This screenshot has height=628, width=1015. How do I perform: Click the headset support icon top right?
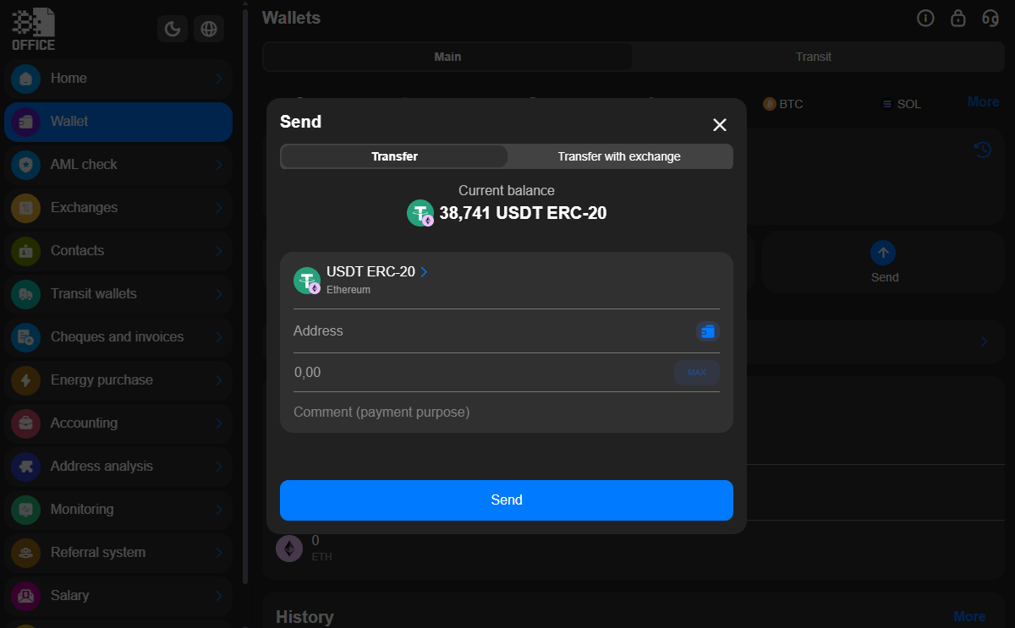click(x=990, y=18)
